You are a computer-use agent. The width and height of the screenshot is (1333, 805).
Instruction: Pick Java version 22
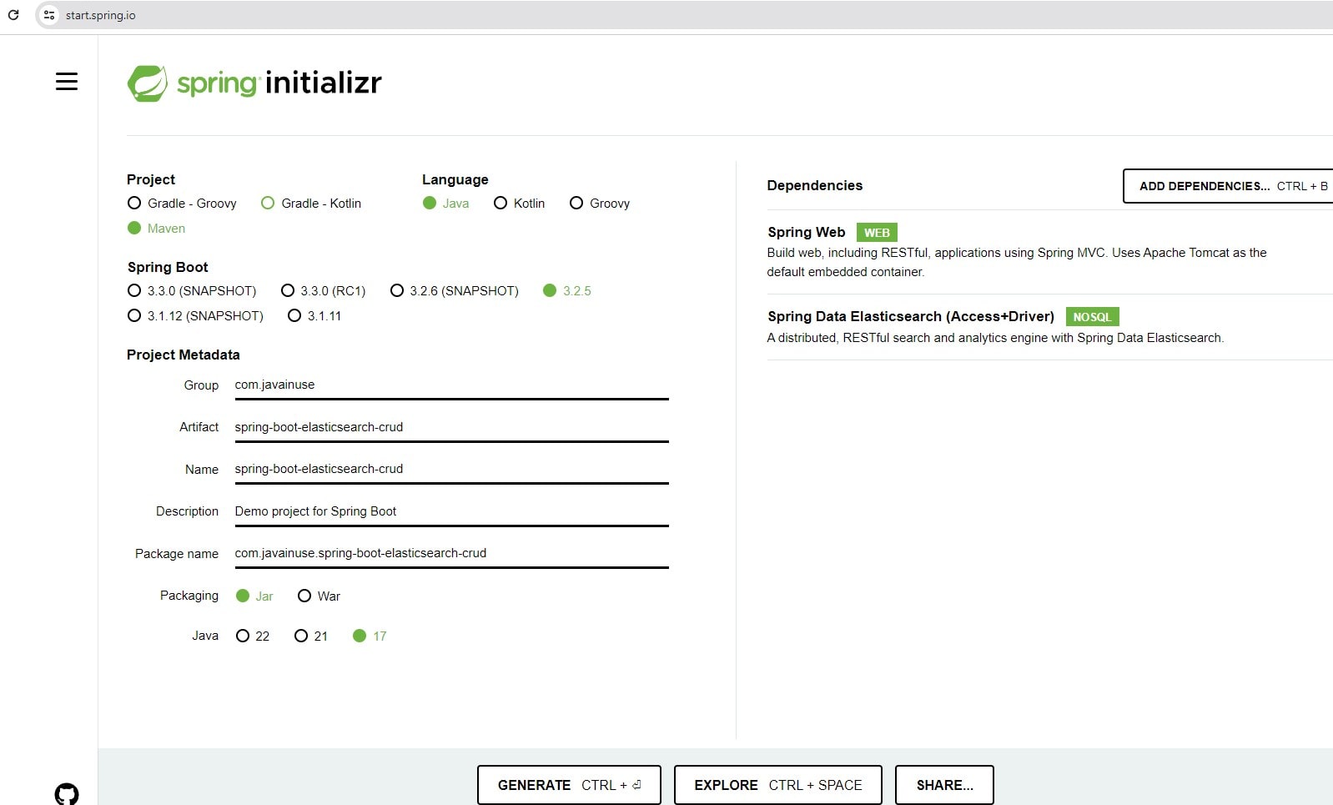point(253,636)
